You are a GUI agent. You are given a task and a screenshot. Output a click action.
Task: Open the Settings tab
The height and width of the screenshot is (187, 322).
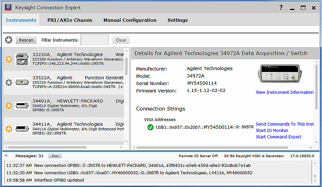coord(177,20)
